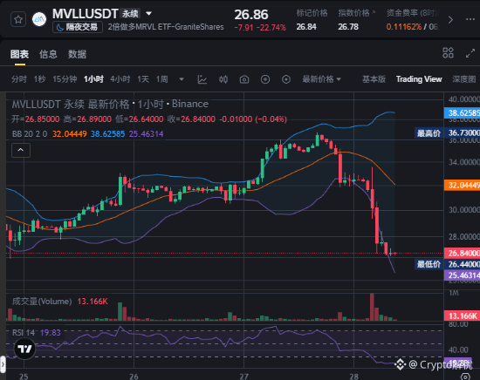Click the 13.166K volume axis tag
Image resolution: width=480 pixels, height=380 pixels.
coord(462,316)
